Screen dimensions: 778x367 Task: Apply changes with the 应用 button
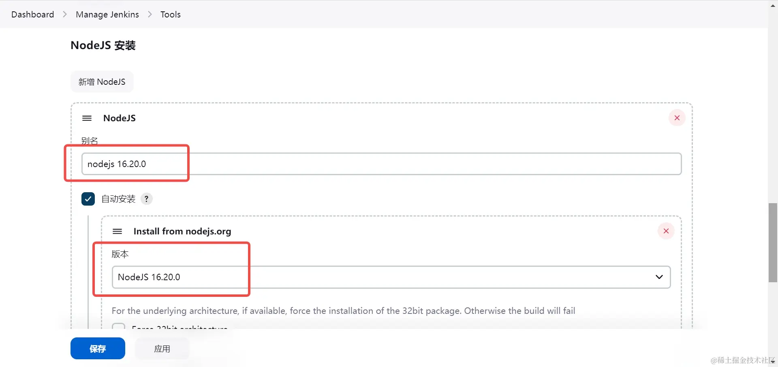point(162,348)
